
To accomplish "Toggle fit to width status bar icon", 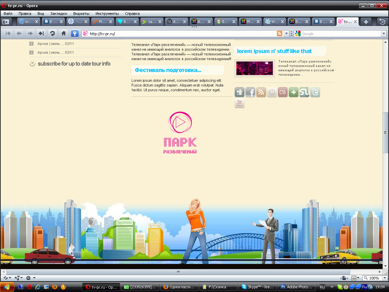I will 344,278.
